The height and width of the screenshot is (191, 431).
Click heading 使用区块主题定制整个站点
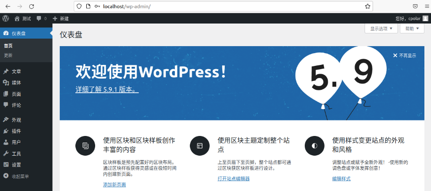[253, 145]
